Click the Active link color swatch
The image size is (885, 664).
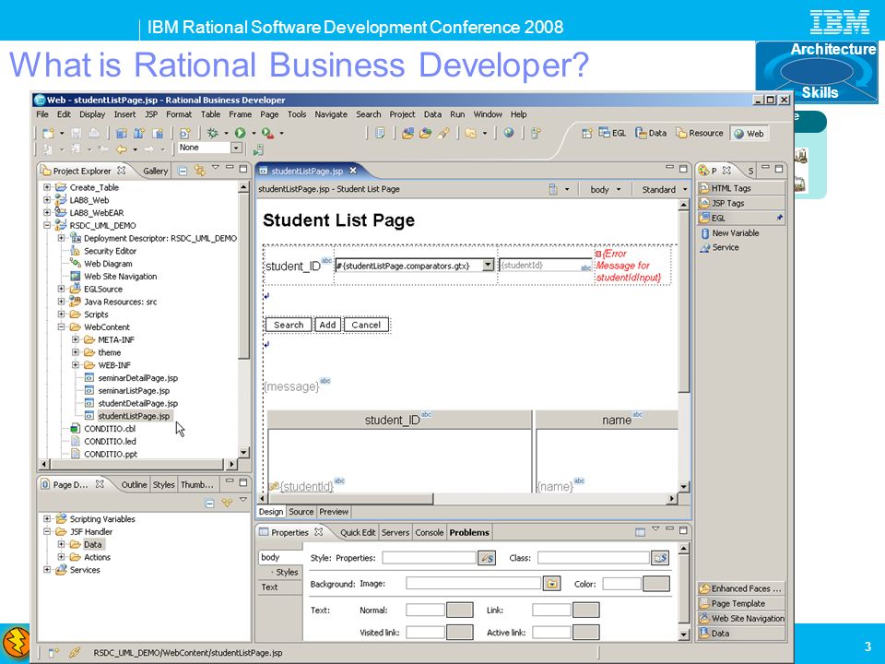[x=586, y=633]
